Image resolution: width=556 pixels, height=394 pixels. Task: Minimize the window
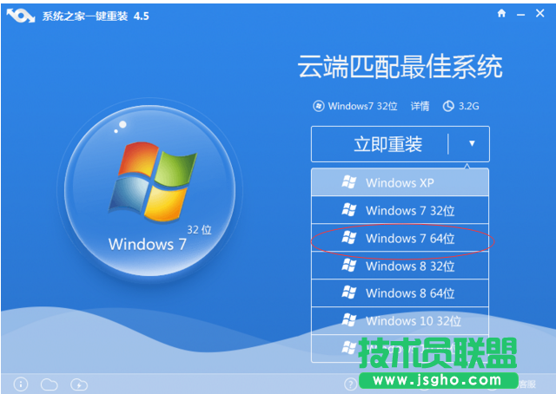click(x=520, y=15)
